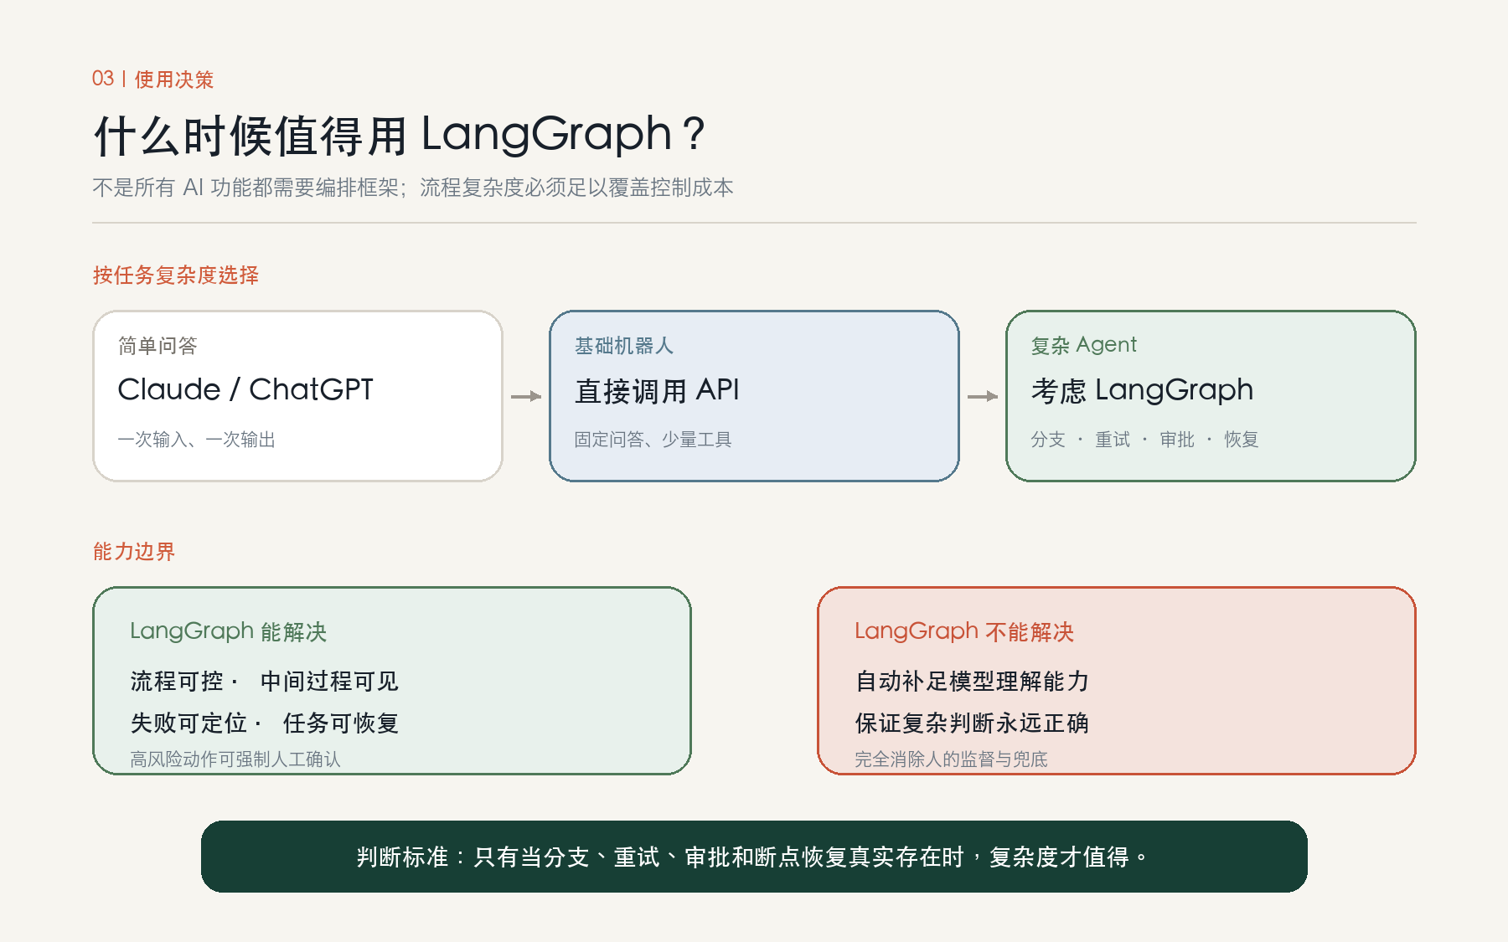
Task: Select the text "直接调用 API"
Action: click(657, 390)
